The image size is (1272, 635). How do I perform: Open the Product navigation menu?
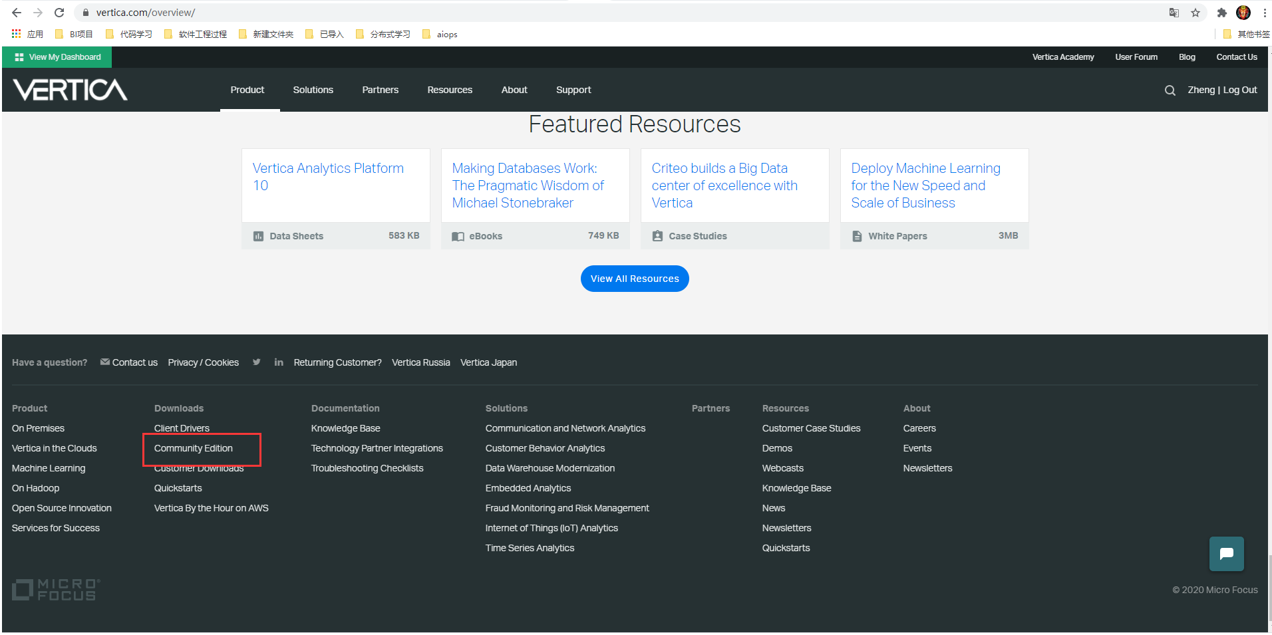point(247,90)
